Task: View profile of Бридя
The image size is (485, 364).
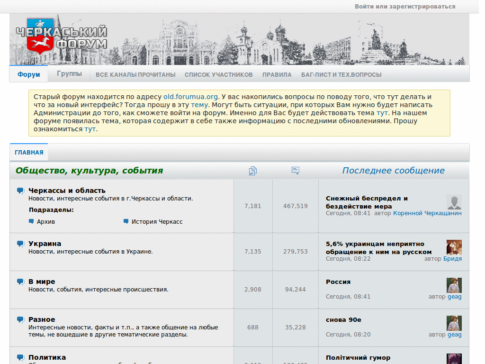Action: click(452, 259)
